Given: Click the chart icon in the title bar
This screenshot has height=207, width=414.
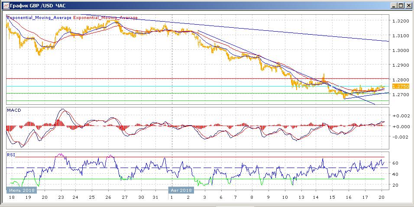Looking at the screenshot, I should [5, 6].
